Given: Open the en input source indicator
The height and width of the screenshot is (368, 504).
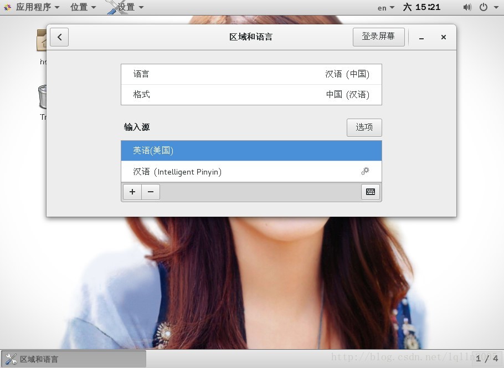Looking at the screenshot, I should [x=385, y=7].
